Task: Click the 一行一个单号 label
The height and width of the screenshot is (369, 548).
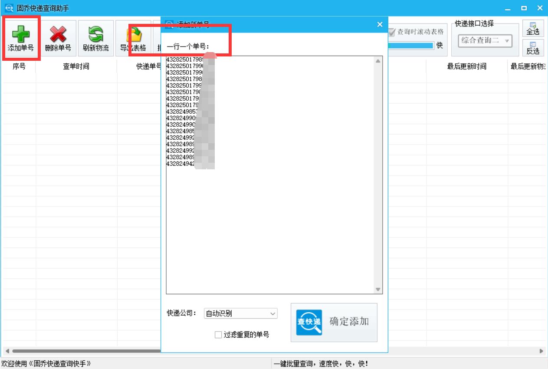Action: (188, 47)
